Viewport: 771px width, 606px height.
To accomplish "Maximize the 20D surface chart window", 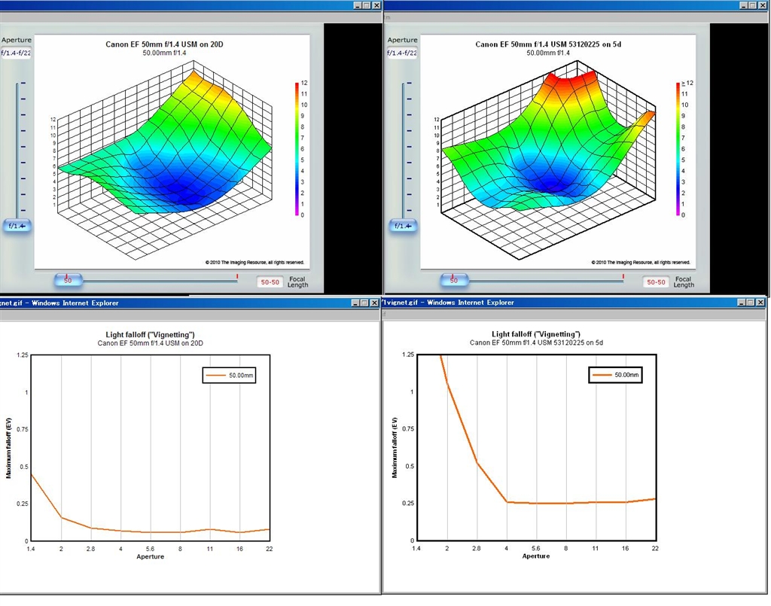I will pyautogui.click(x=367, y=5).
